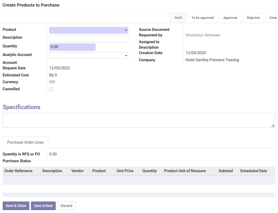The image size is (278, 213).
Task: Open the IDR currency link
Action: click(x=52, y=82)
